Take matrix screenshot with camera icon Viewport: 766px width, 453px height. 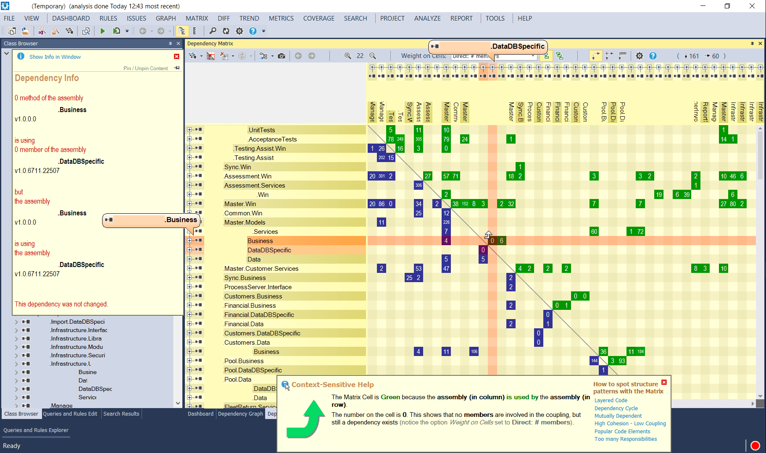(281, 55)
